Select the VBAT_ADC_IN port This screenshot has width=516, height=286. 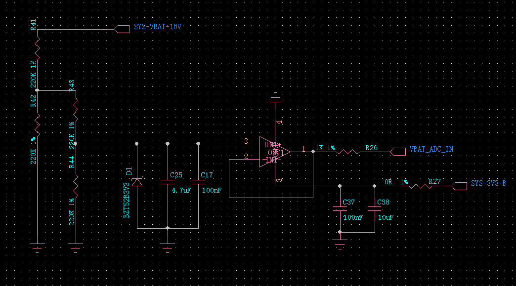tap(398, 152)
